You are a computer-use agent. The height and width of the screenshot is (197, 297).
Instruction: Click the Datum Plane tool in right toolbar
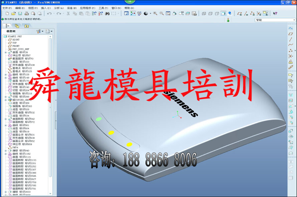click(x=291, y=34)
